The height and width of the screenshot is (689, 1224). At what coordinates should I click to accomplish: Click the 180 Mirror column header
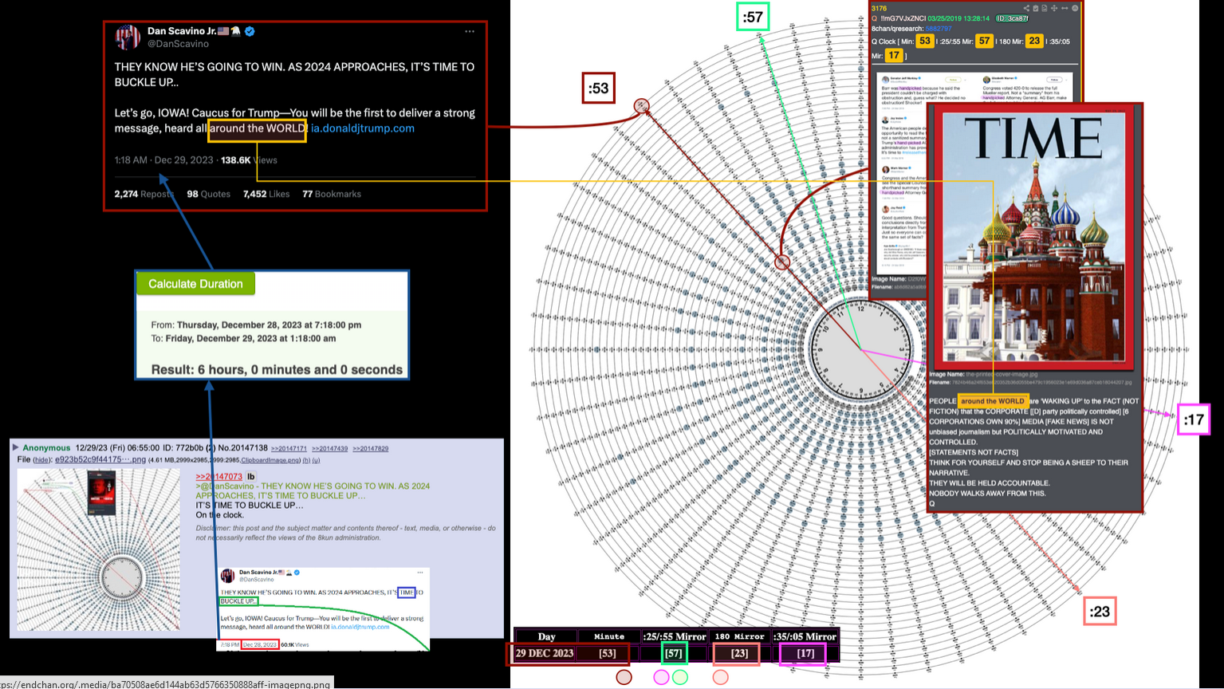click(739, 636)
